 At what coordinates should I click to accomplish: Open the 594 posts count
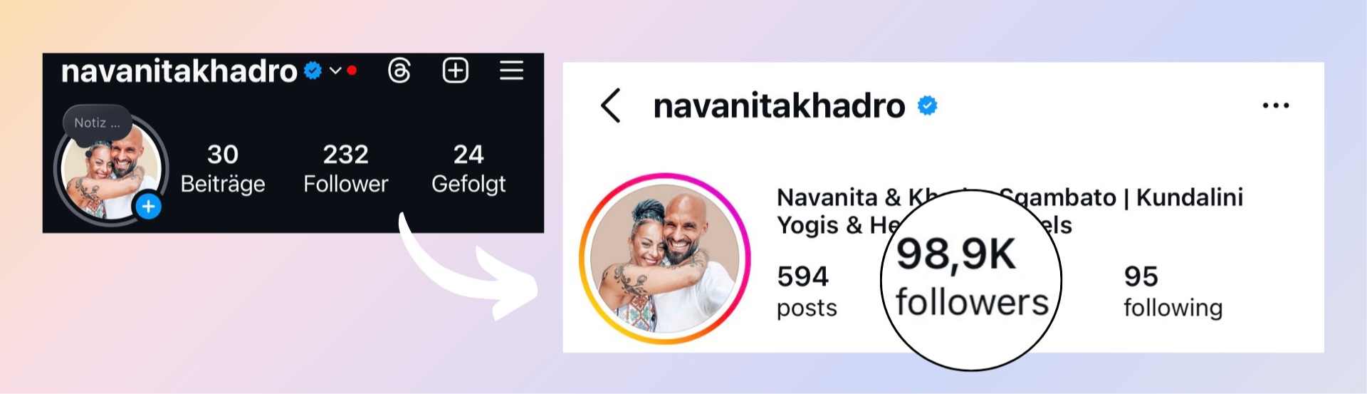(x=807, y=291)
